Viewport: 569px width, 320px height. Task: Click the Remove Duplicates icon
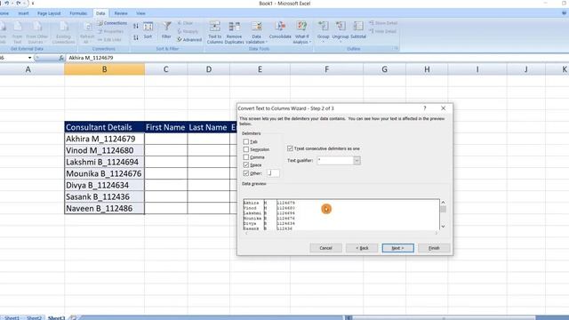[234, 32]
